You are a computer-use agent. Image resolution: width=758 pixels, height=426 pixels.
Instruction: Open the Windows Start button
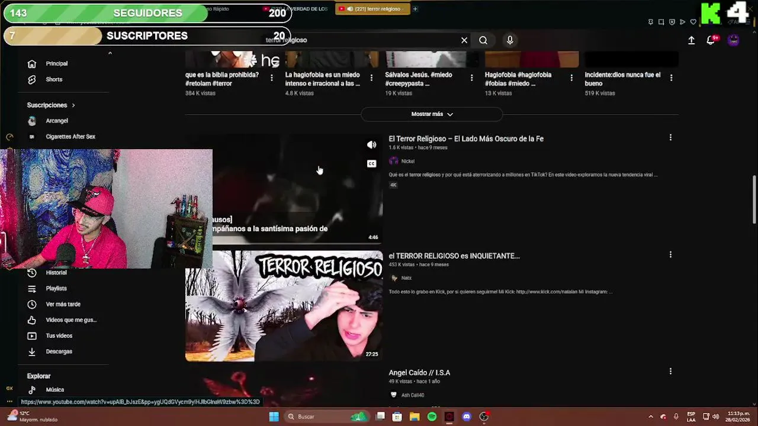pyautogui.click(x=274, y=417)
